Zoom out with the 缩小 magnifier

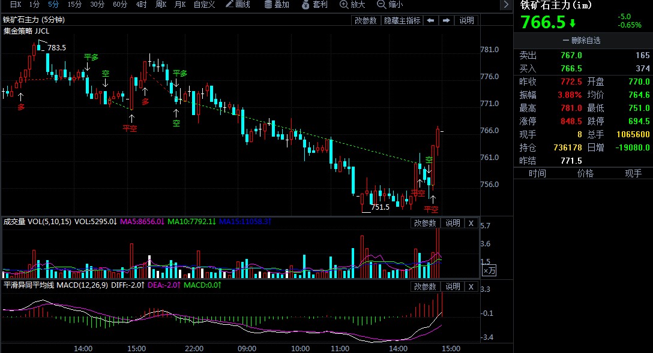point(390,5)
